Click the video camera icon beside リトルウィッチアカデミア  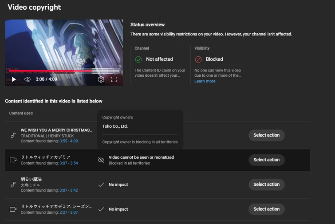click(13, 160)
